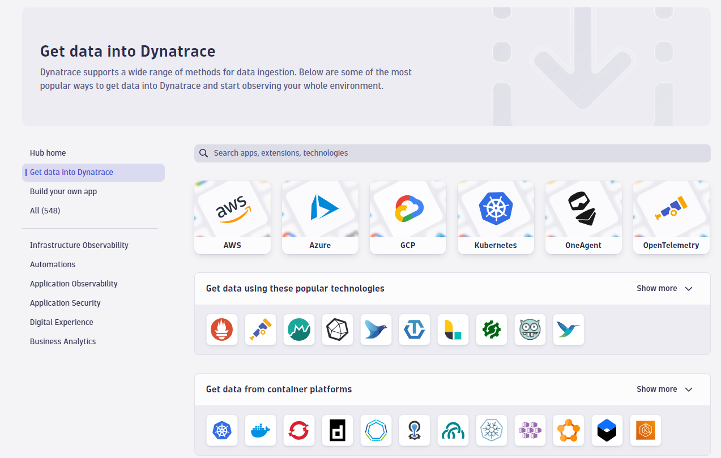Open the GCP card

click(x=408, y=217)
